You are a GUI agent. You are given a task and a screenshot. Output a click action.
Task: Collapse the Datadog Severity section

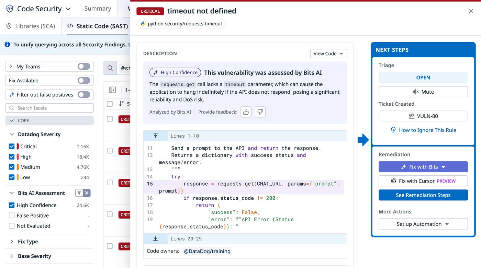pos(11,134)
